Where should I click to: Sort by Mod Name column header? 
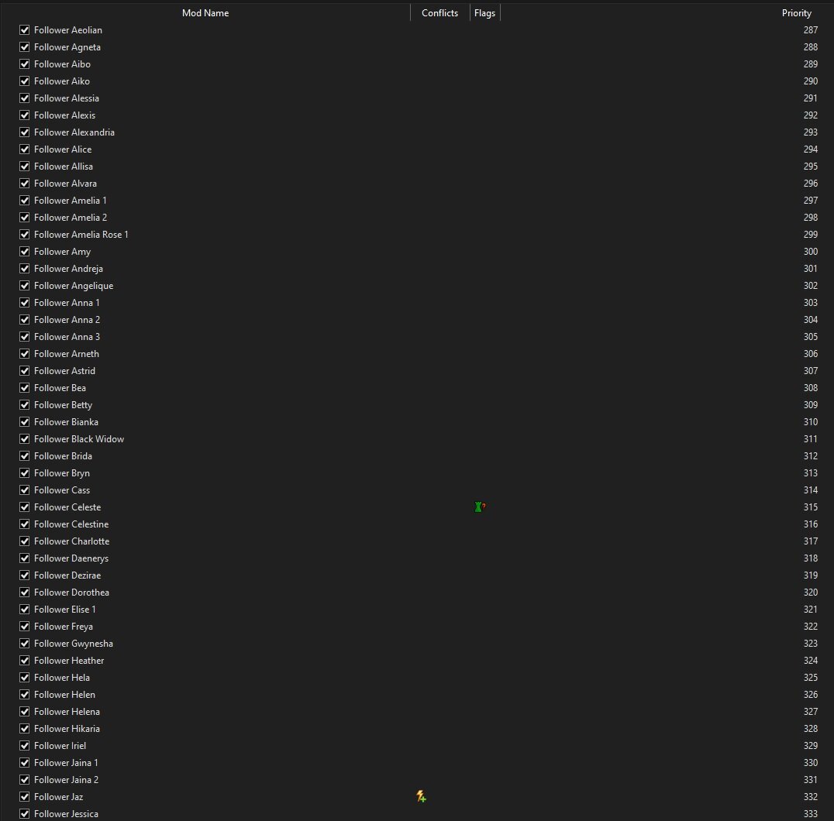pyautogui.click(x=205, y=12)
